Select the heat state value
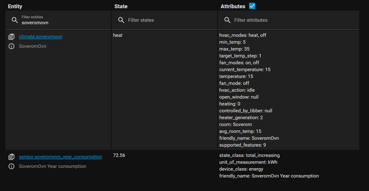The image size is (369, 191). click(x=118, y=35)
